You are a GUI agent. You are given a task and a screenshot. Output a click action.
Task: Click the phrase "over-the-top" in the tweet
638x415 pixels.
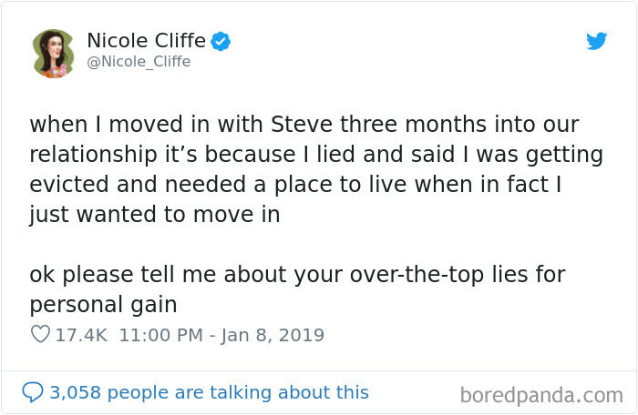click(417, 275)
